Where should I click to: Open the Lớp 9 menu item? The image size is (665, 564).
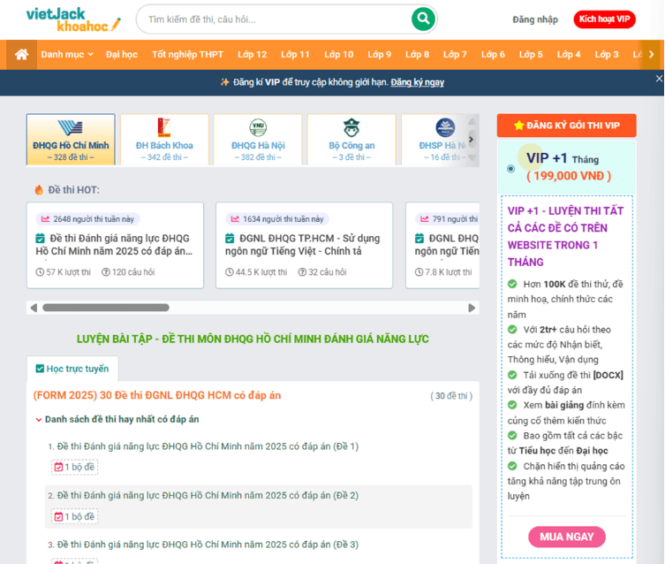point(380,54)
